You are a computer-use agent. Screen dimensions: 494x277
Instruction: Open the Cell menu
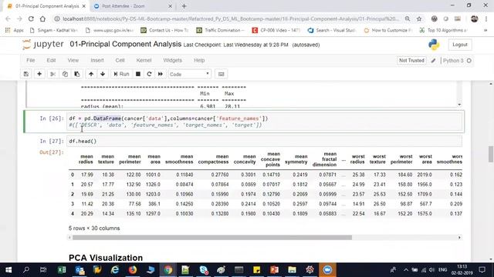tap(120, 60)
